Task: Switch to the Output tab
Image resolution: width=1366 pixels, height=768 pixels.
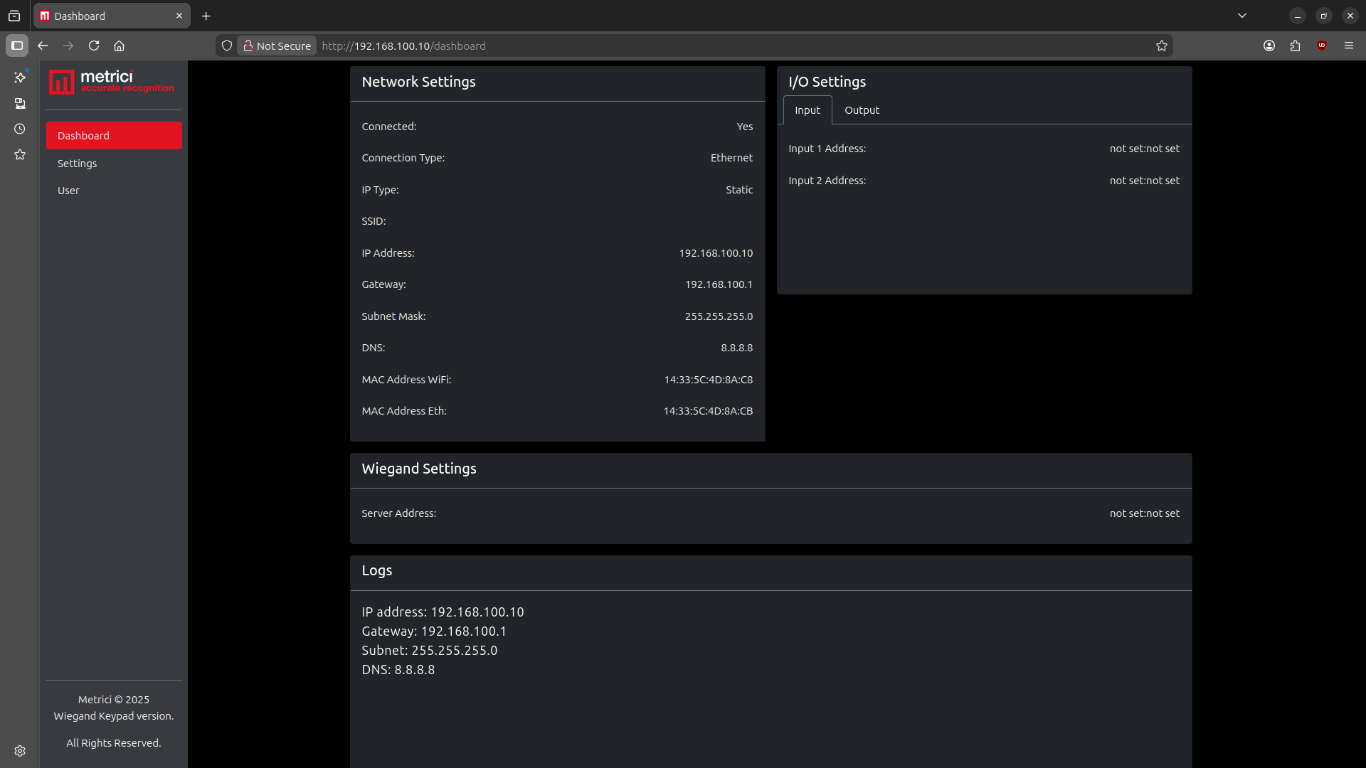Action: click(x=862, y=110)
